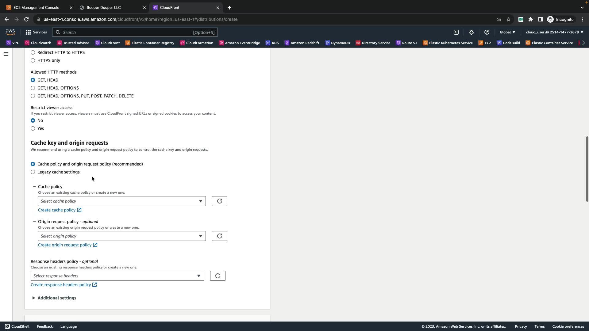
Task: Open the Services grid menu
Action: [36, 32]
